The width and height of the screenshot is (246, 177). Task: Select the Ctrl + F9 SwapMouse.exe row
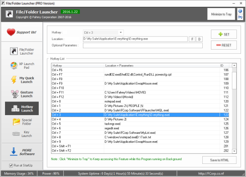(140, 83)
